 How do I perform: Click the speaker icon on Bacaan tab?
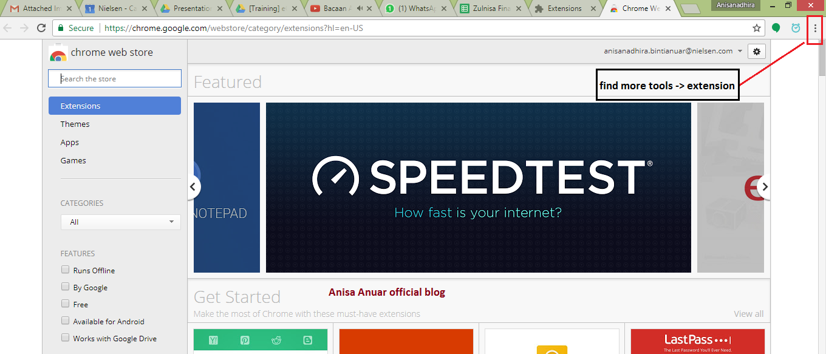[x=360, y=9]
